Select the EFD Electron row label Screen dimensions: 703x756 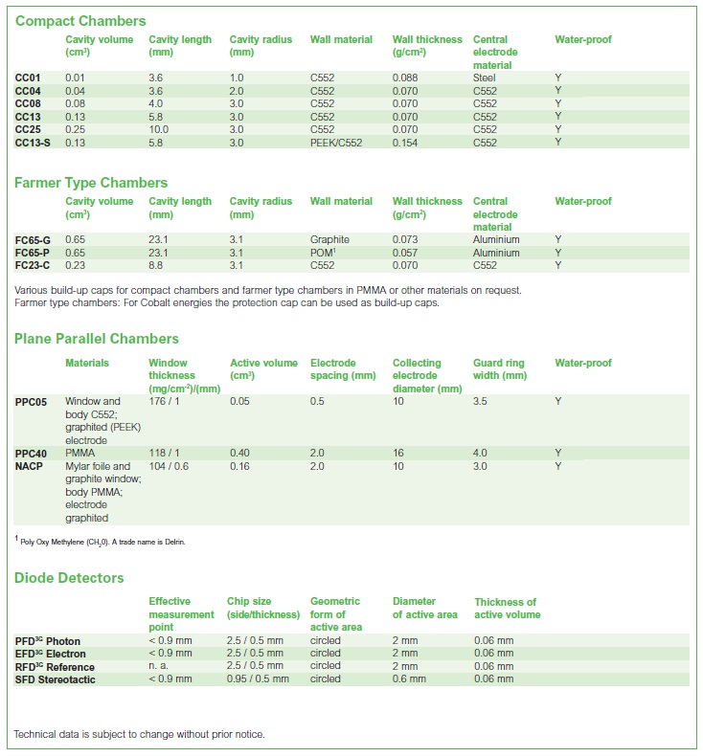(x=50, y=654)
